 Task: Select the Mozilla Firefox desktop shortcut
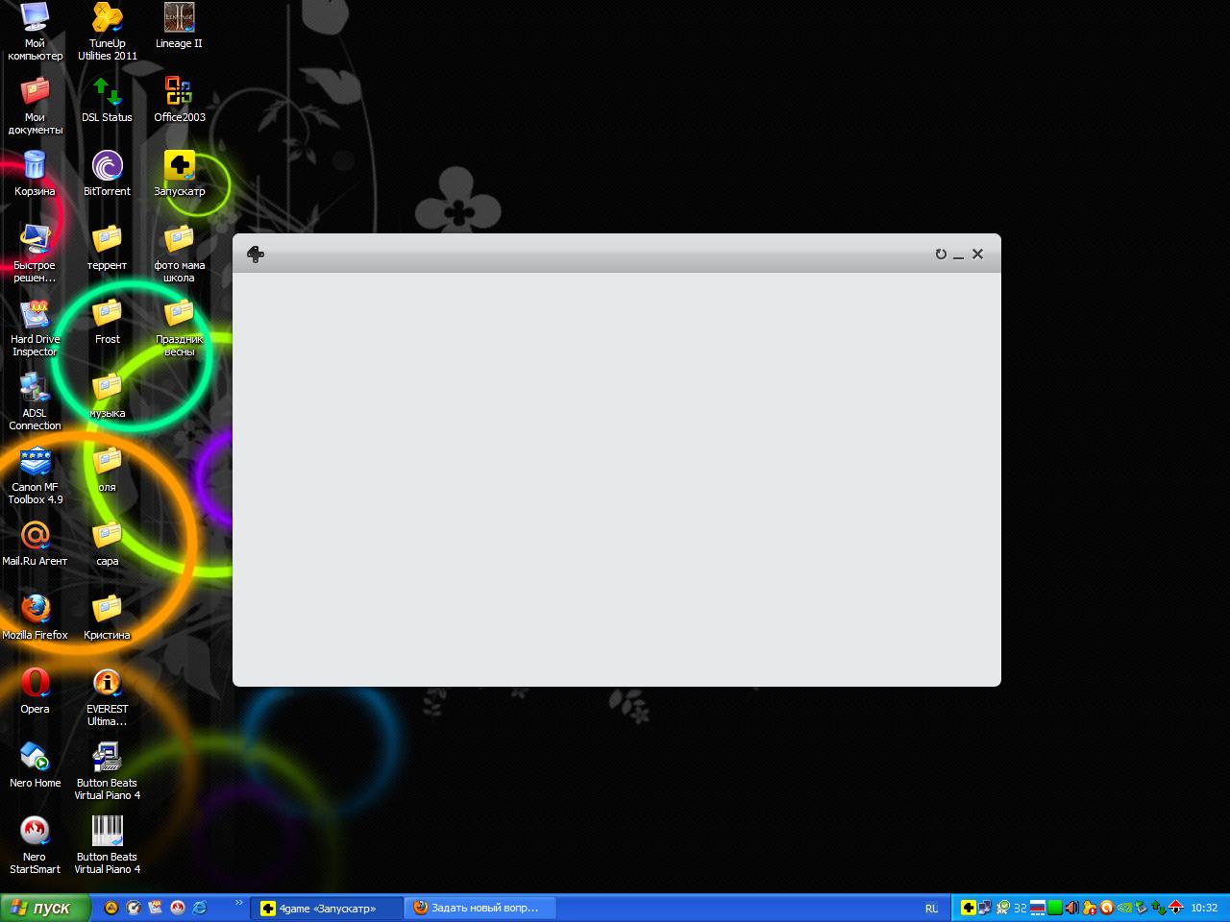point(36,617)
